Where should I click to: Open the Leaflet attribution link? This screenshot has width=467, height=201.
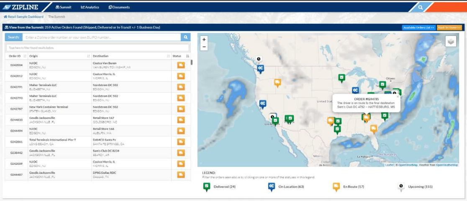(390, 165)
